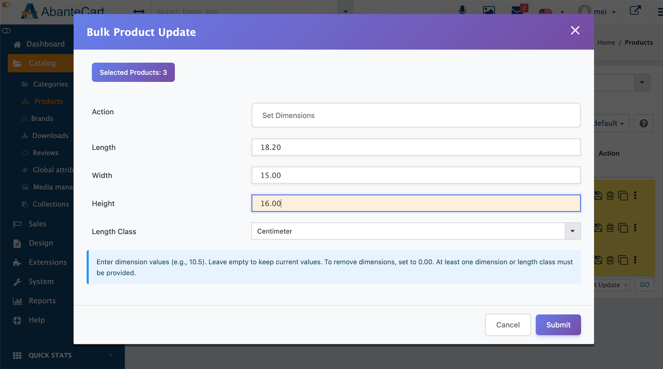Viewport: 663px width, 369px height.
Task: Click the left-right arrows icon beside the logo
Action: (139, 12)
